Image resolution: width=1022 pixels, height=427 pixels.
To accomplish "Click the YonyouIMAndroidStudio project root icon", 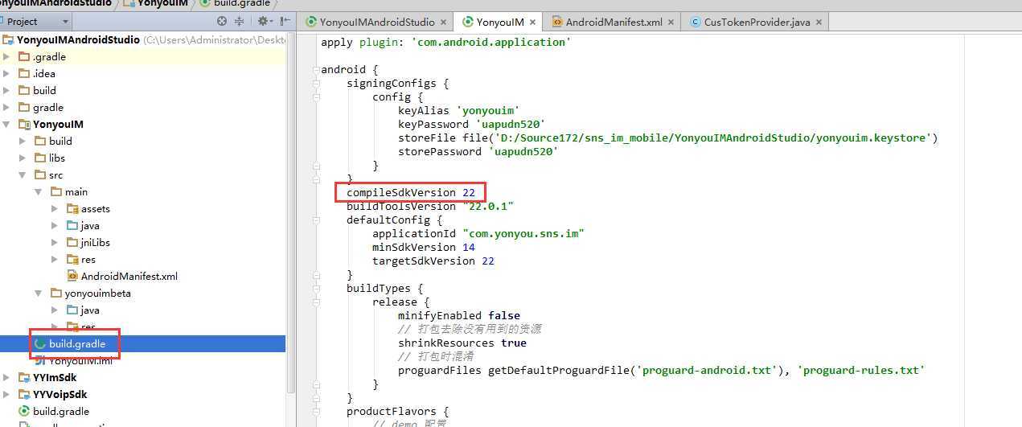I will 8,40.
